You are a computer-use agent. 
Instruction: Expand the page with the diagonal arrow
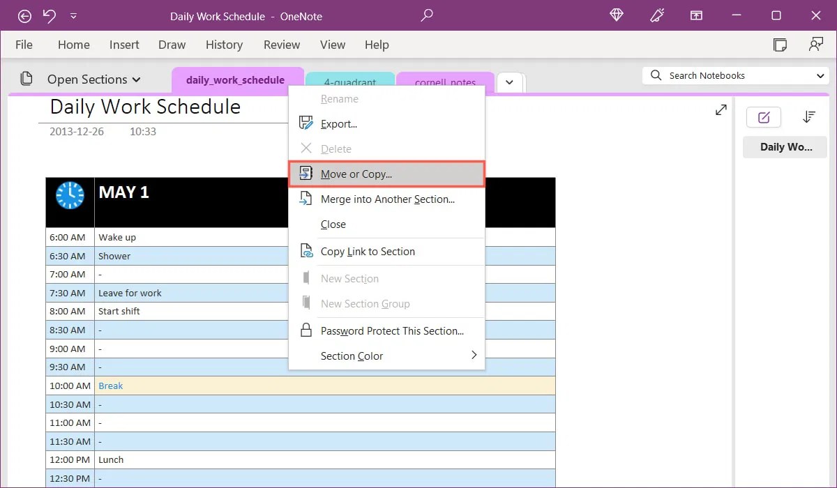click(721, 109)
